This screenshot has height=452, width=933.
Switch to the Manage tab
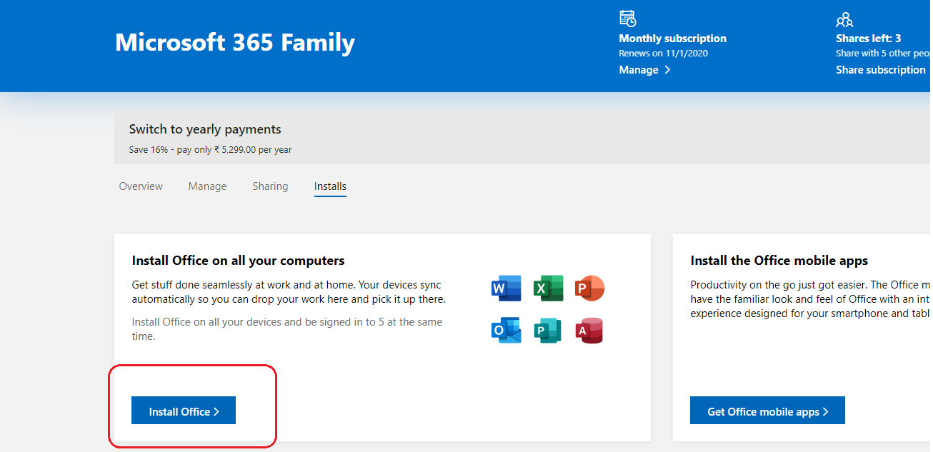[207, 186]
